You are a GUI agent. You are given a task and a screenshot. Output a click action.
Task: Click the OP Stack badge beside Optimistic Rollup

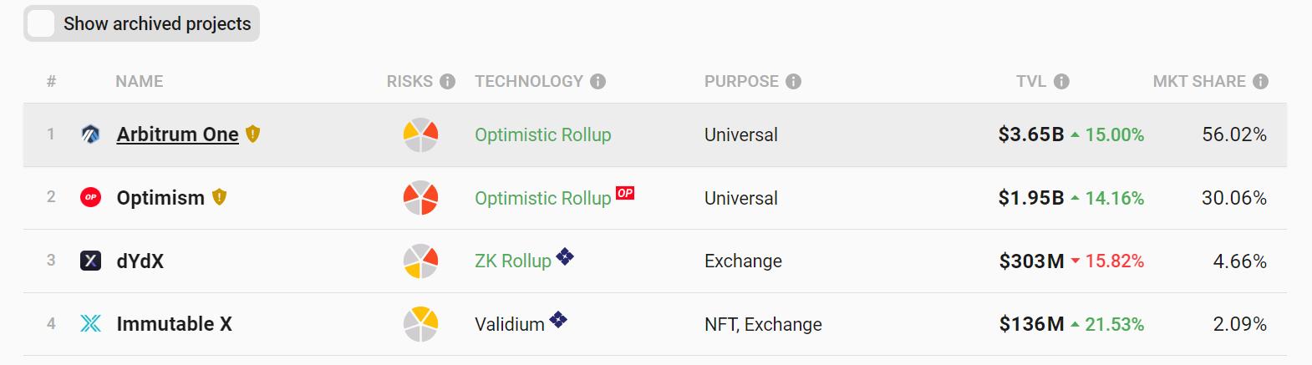pos(625,193)
